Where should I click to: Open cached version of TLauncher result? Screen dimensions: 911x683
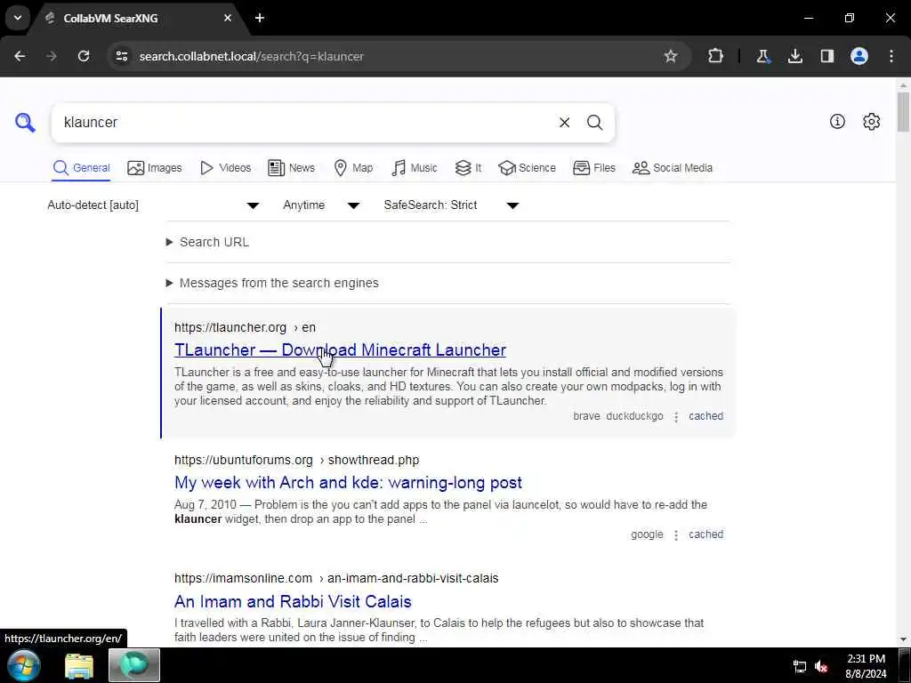point(705,416)
